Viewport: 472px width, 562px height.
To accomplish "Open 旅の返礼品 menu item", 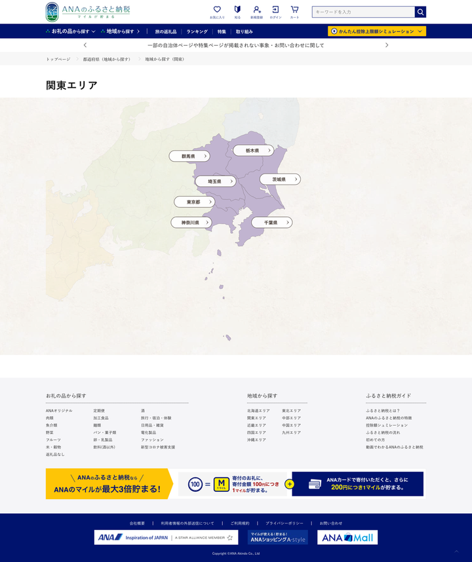I will (x=166, y=31).
